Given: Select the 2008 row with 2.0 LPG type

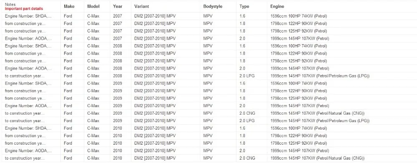Looking at the screenshot, I should pyautogui.click(x=208, y=76).
